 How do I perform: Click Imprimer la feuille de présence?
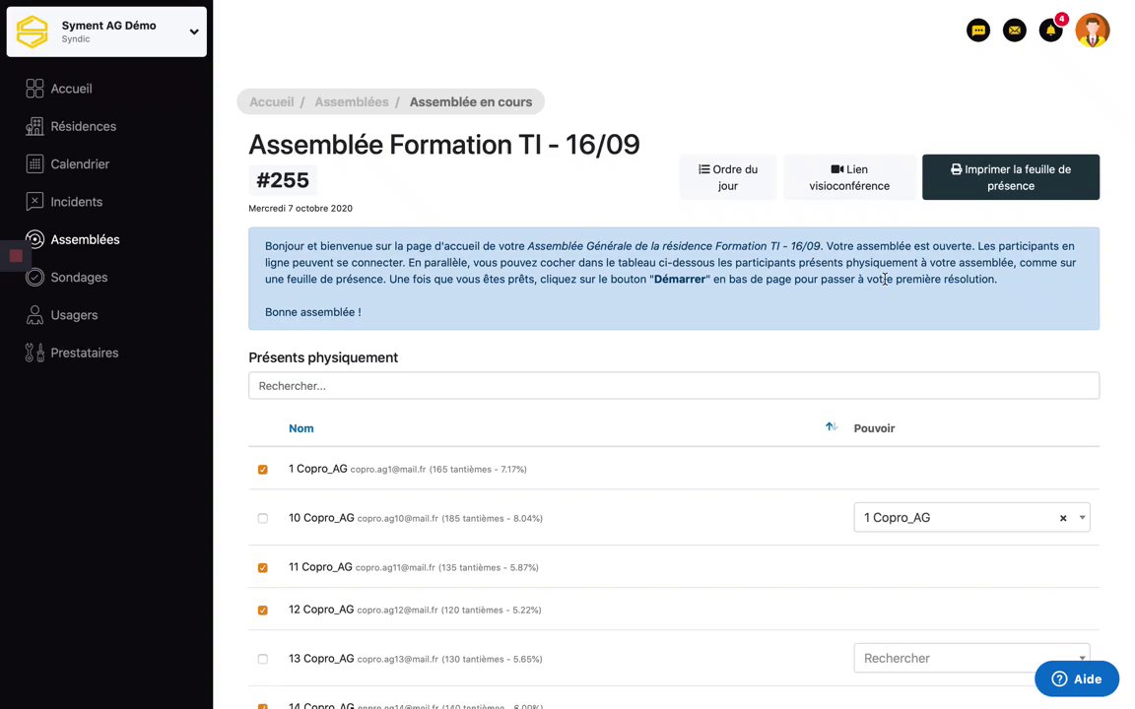click(x=1010, y=177)
